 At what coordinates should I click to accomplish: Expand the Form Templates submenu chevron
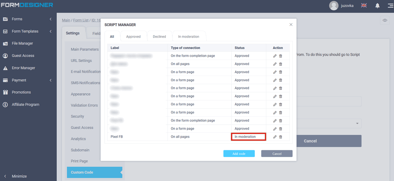50,31
